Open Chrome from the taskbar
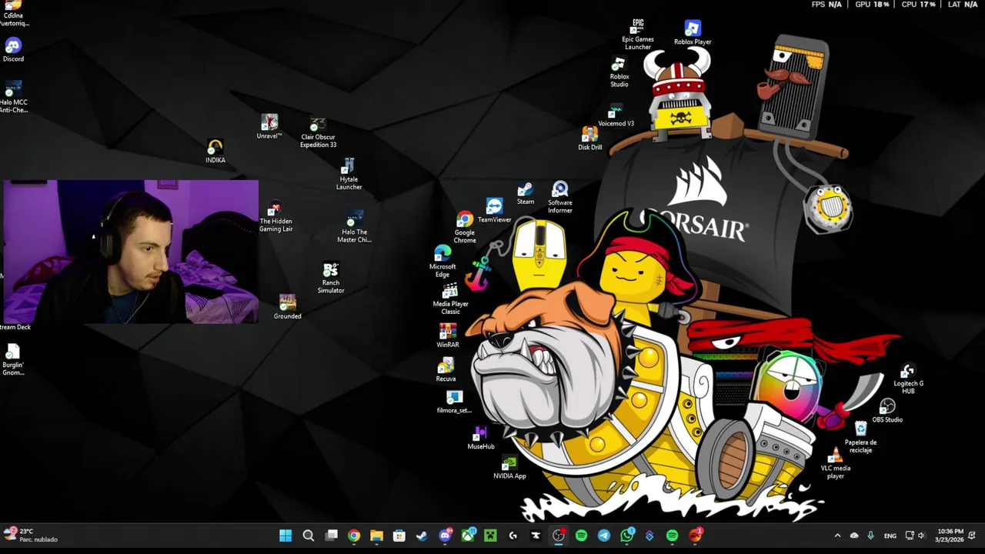This screenshot has width=985, height=554. click(354, 536)
